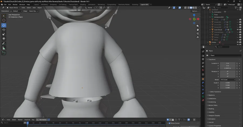The height and width of the screenshot is (127, 243).
Task: Activate the Rotate tool
Action: 4,30
